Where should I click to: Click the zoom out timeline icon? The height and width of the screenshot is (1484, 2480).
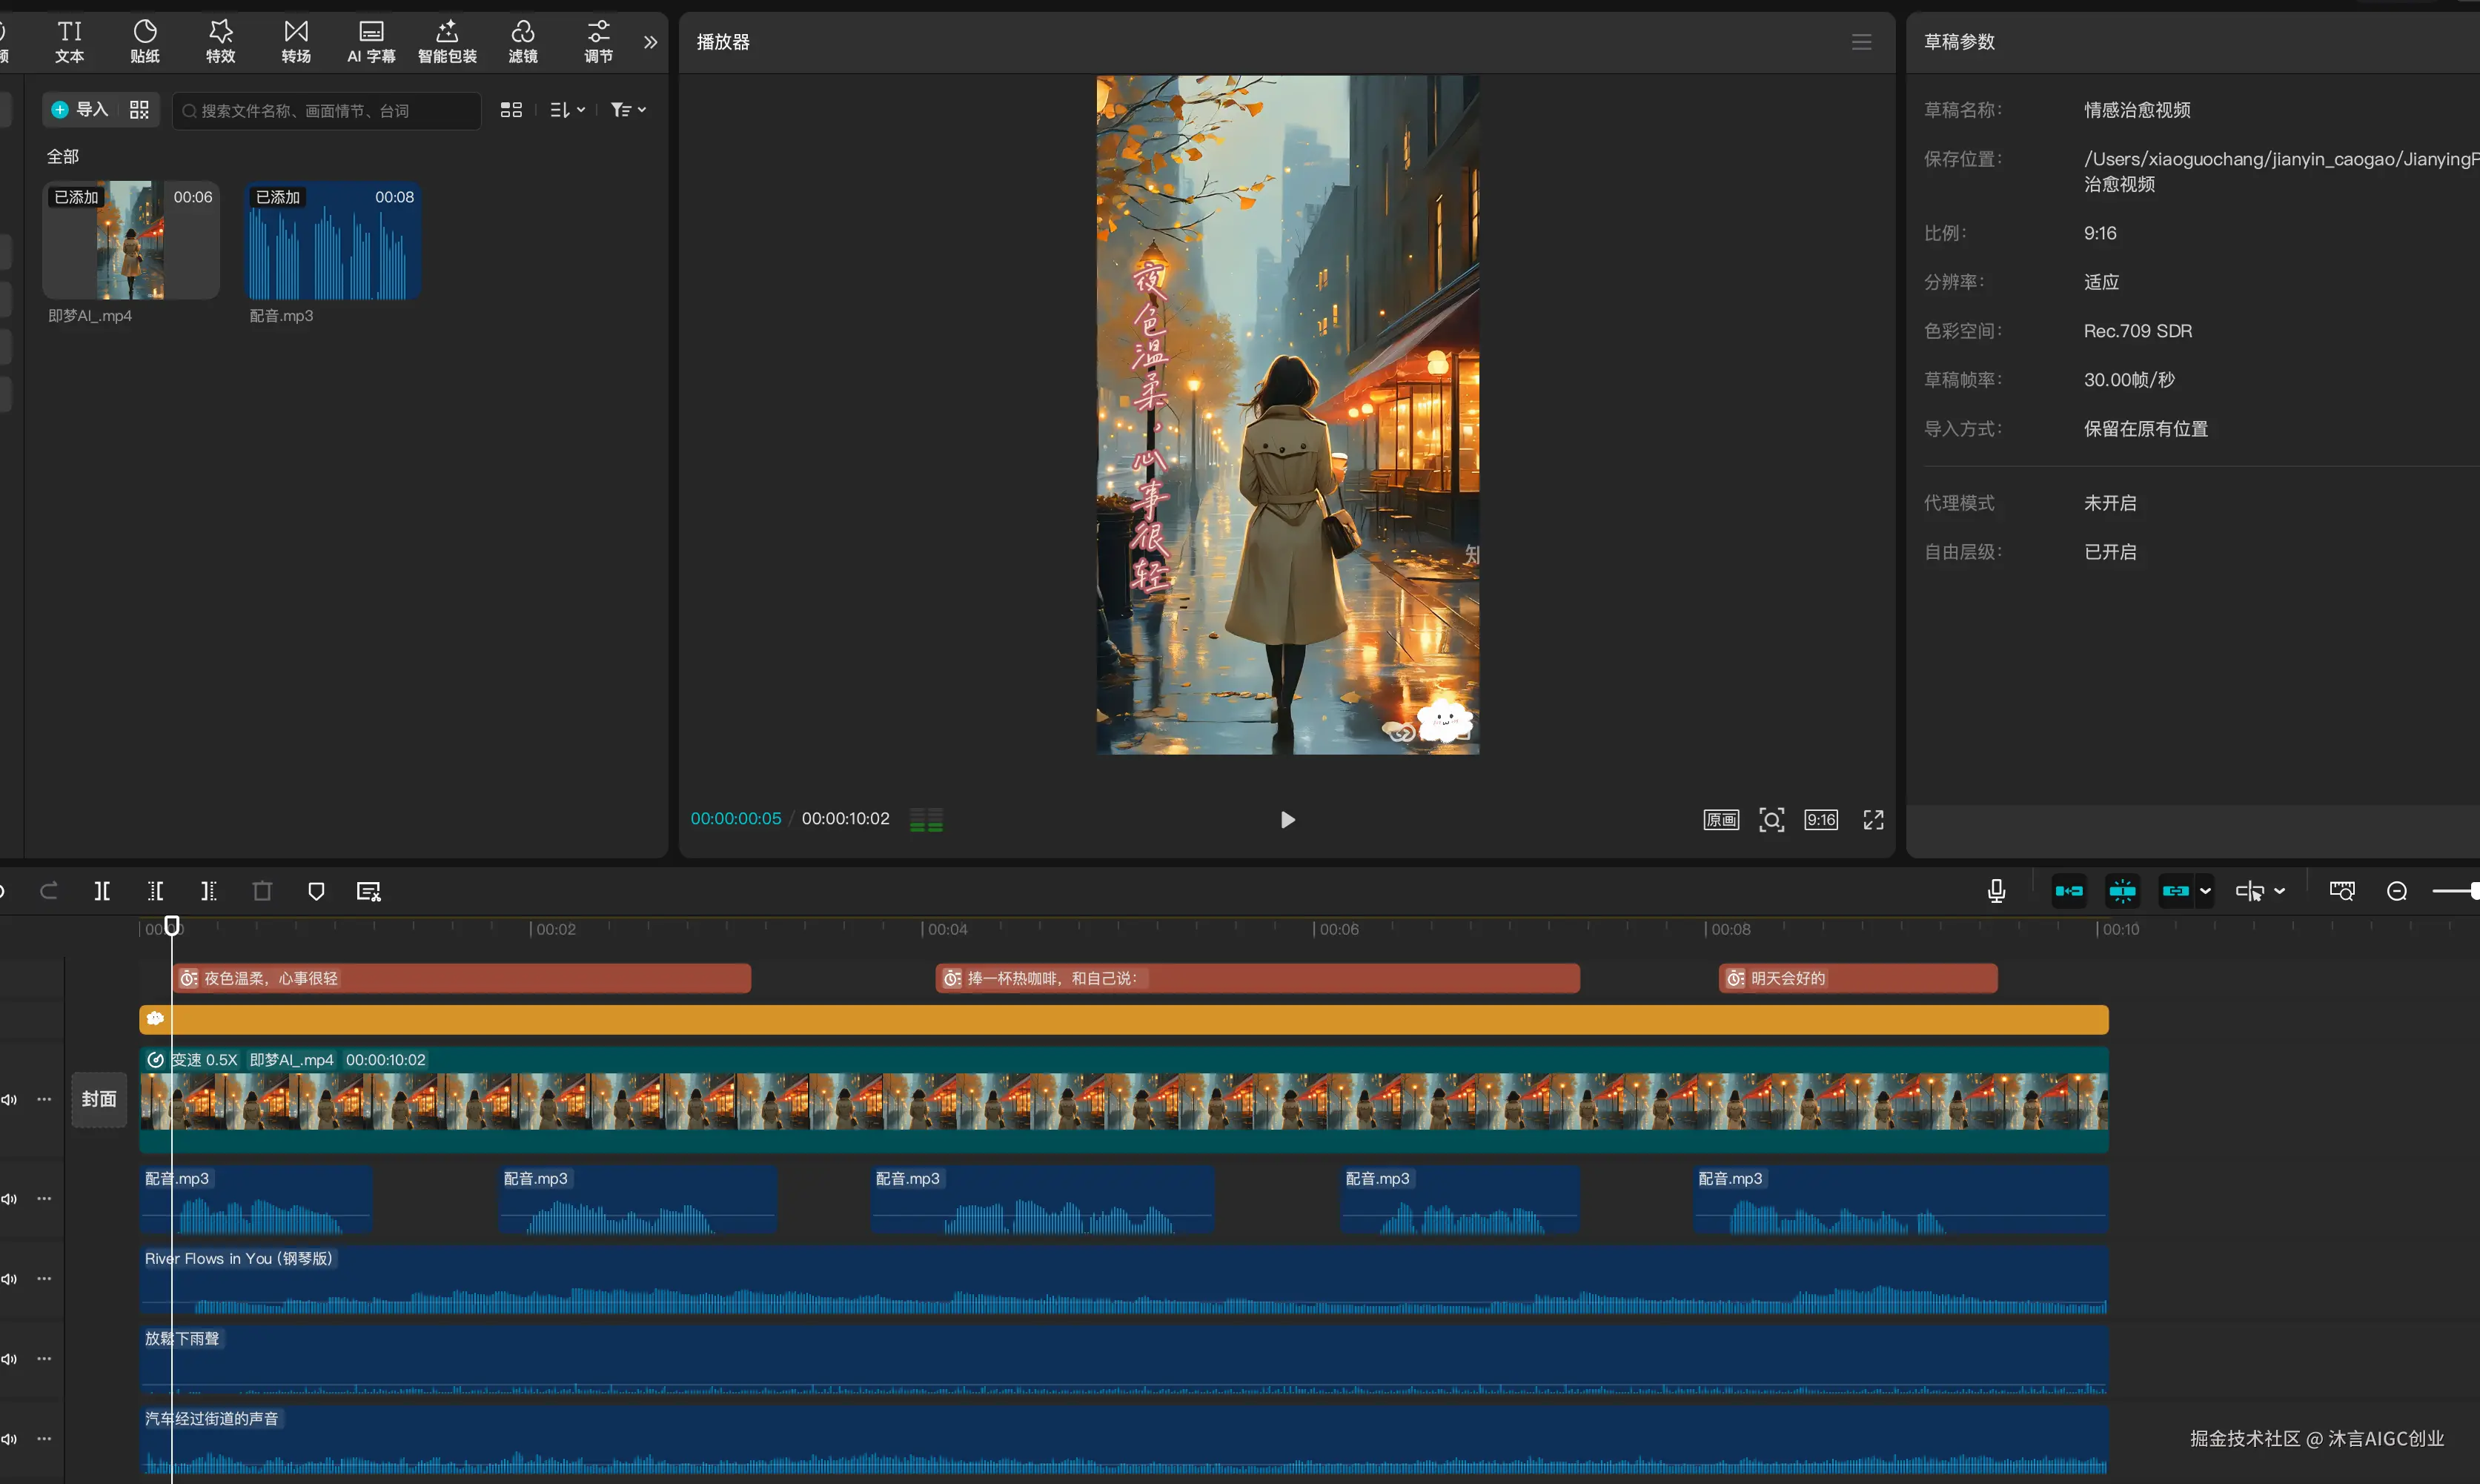coord(2397,891)
